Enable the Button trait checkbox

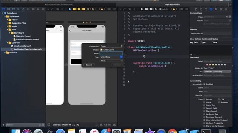click(204, 99)
